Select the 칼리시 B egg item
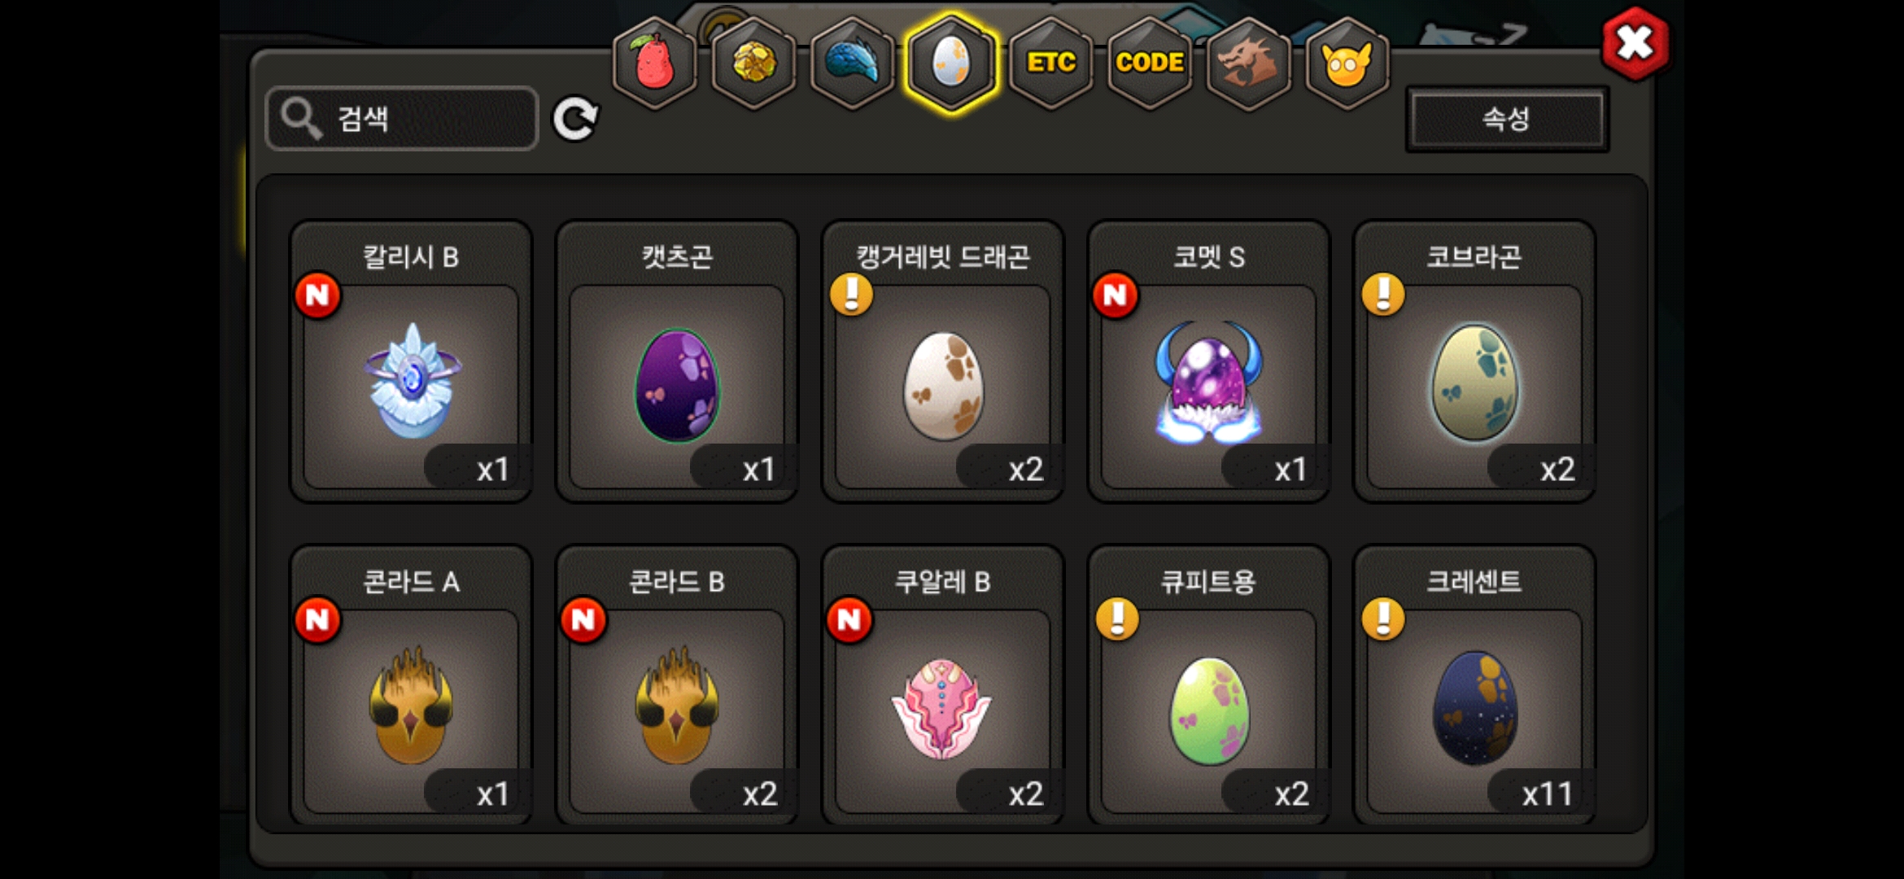The image size is (1904, 879). 412,361
